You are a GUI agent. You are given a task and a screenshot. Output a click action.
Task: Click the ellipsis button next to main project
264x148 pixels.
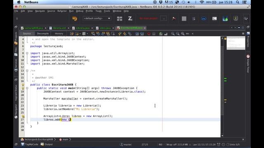point(163,18)
